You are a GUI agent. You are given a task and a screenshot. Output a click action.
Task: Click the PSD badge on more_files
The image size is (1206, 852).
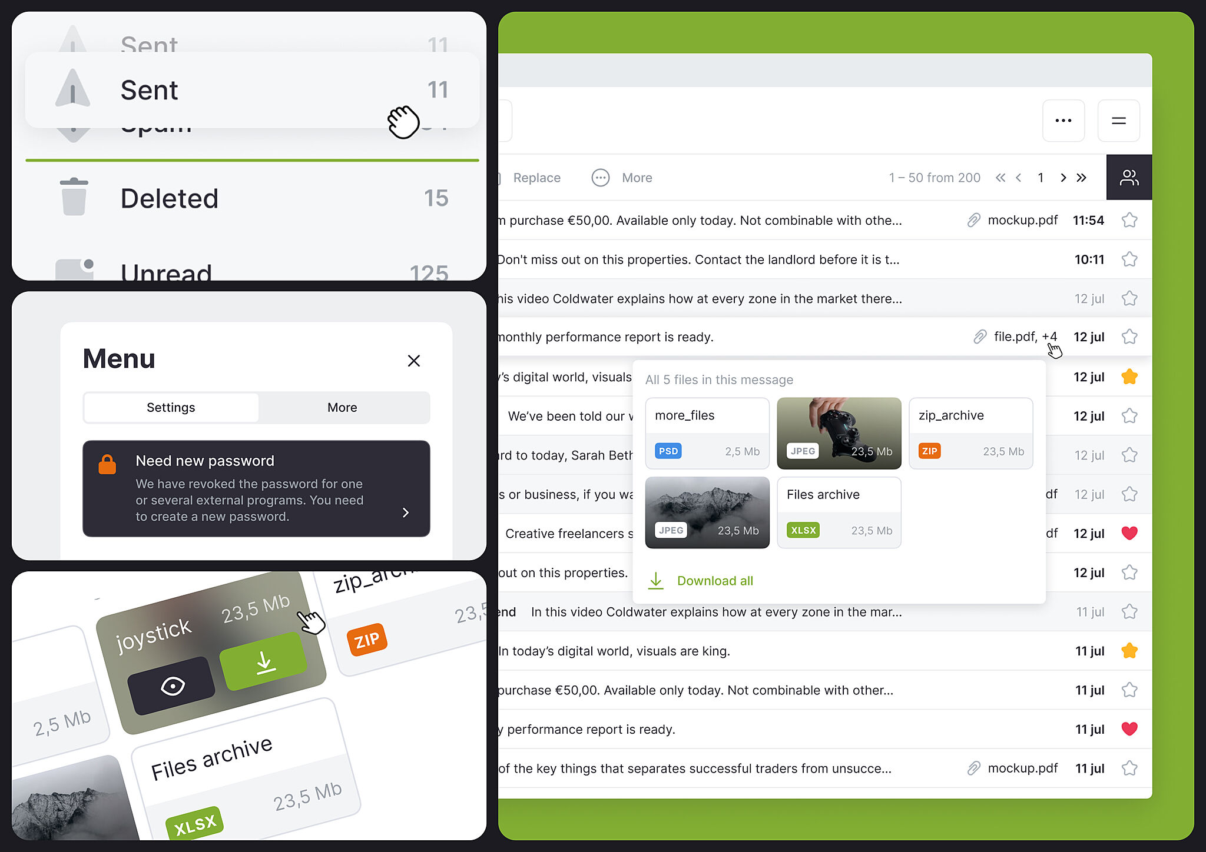coord(668,451)
